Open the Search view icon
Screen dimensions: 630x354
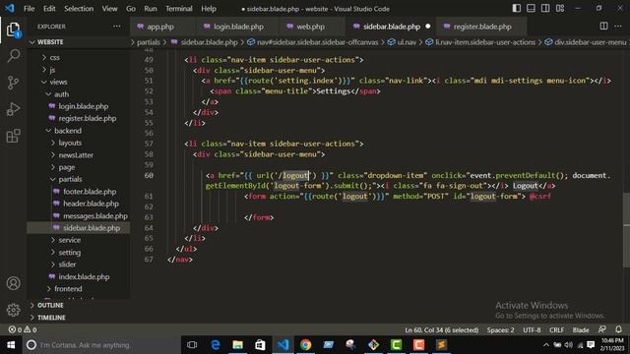(x=13, y=56)
